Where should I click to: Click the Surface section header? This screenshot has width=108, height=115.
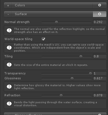tap(52, 14)
